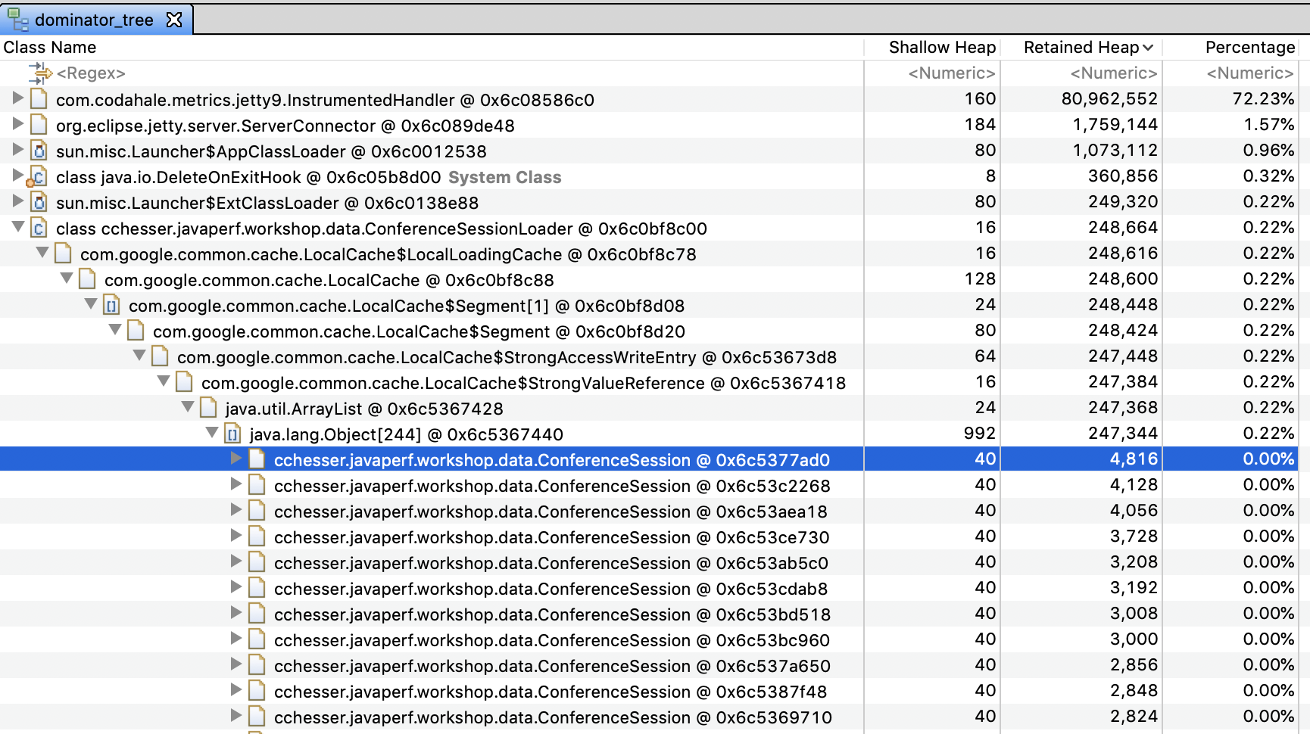Collapse the StrongAccessWriteEntry row
1310x734 pixels.
coord(139,356)
